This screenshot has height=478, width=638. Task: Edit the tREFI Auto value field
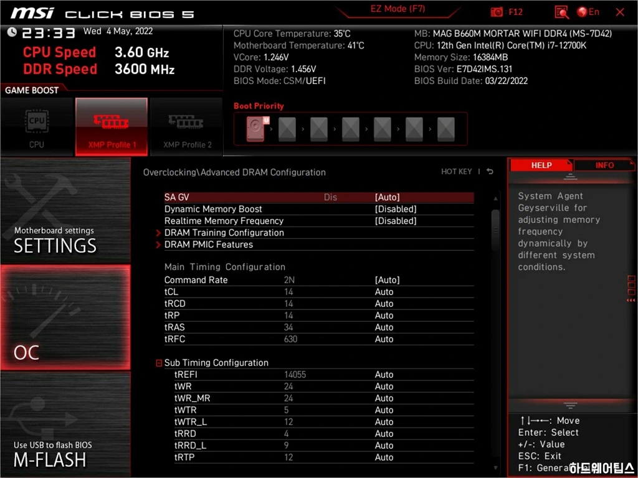point(384,374)
